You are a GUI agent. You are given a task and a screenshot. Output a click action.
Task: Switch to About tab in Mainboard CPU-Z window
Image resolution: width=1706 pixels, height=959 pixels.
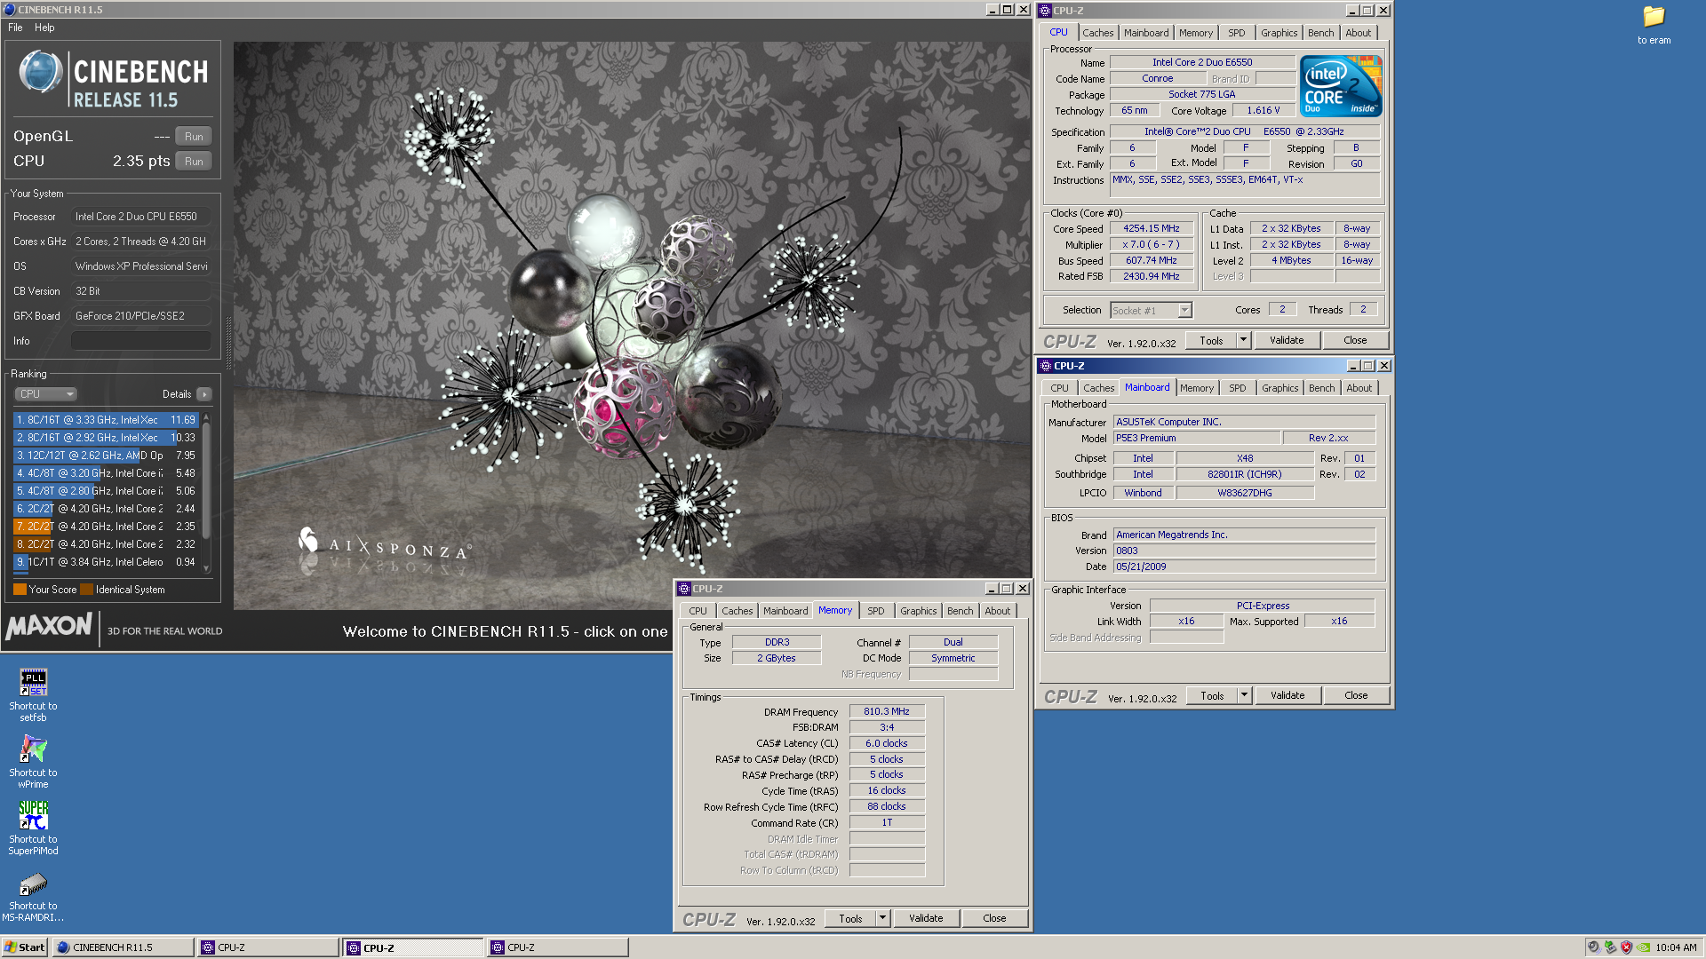click(1359, 388)
